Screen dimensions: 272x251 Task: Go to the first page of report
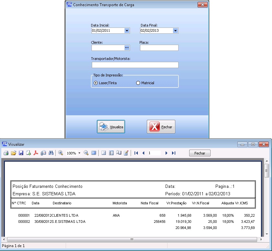(136, 153)
